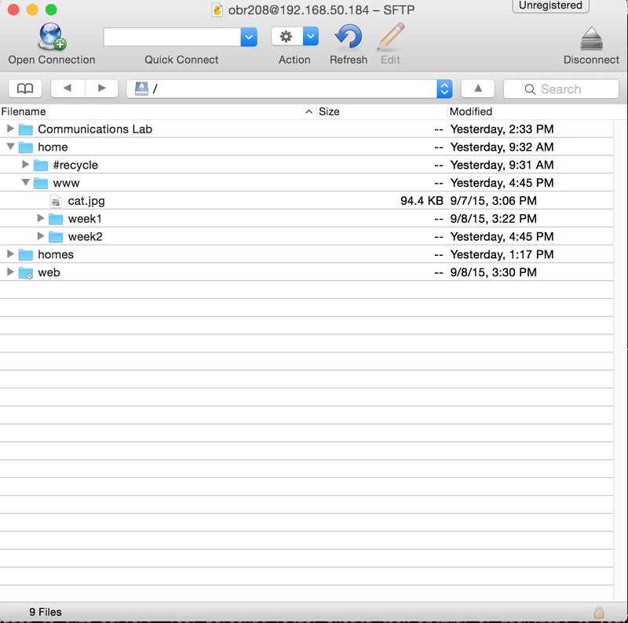
Task: Select the homes folder name
Action: click(56, 255)
